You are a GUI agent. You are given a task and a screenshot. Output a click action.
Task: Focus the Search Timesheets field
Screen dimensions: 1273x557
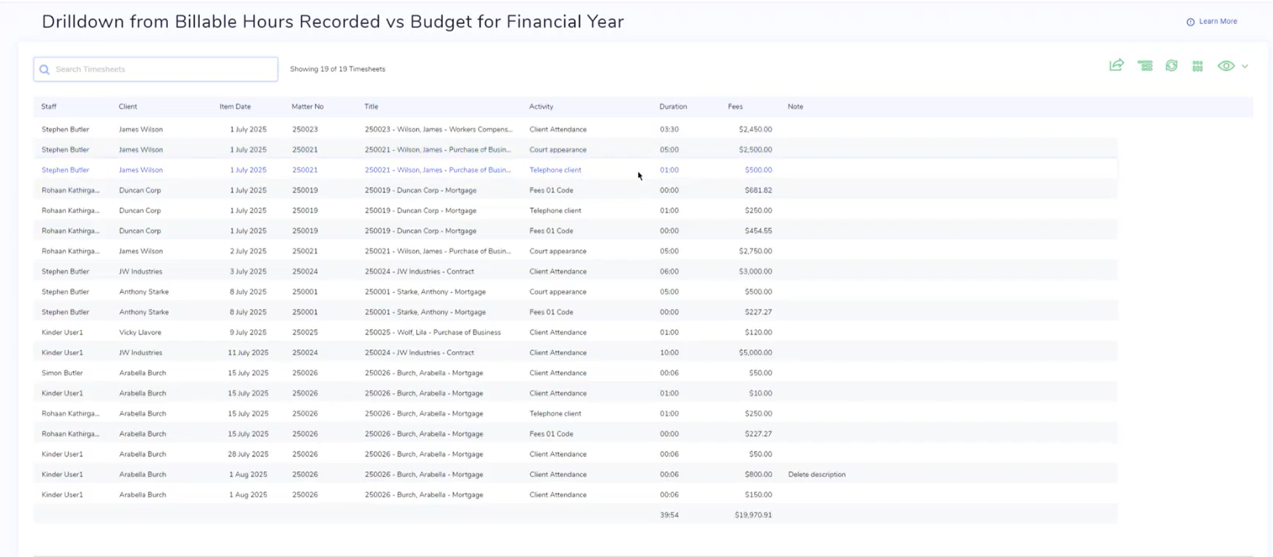[162, 69]
